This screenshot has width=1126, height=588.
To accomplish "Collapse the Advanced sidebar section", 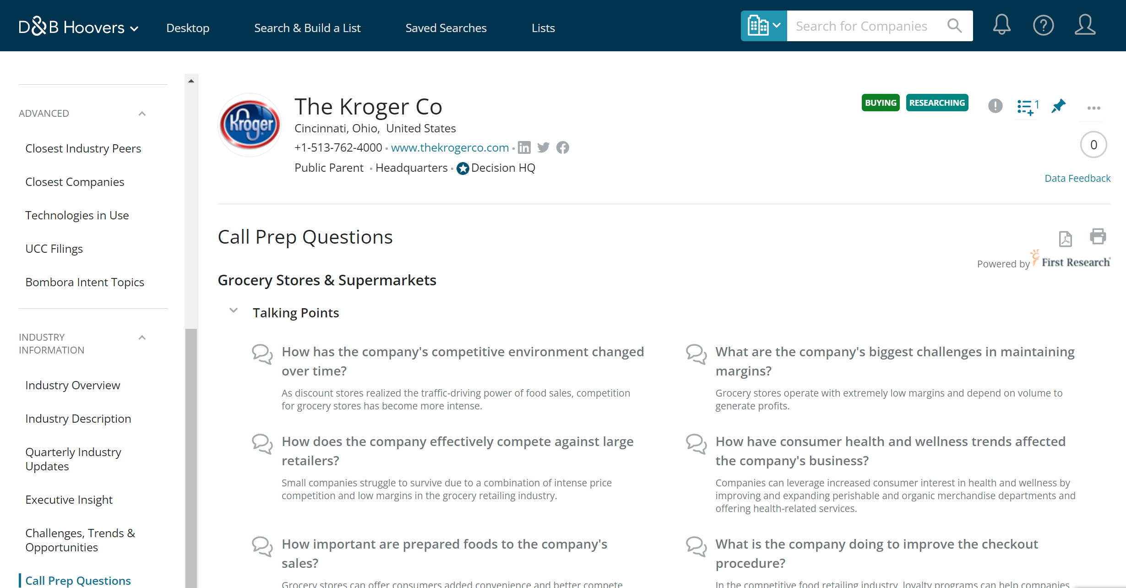I will (142, 114).
